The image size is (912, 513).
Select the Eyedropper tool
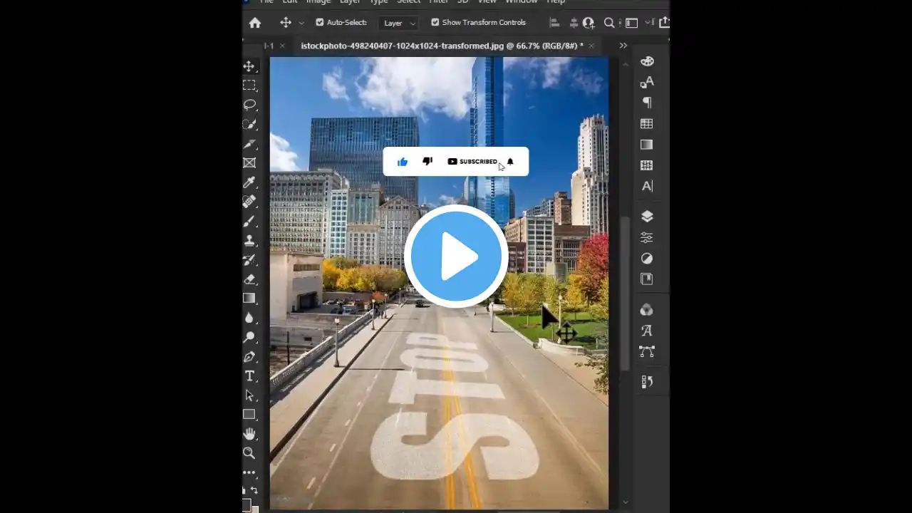point(249,182)
